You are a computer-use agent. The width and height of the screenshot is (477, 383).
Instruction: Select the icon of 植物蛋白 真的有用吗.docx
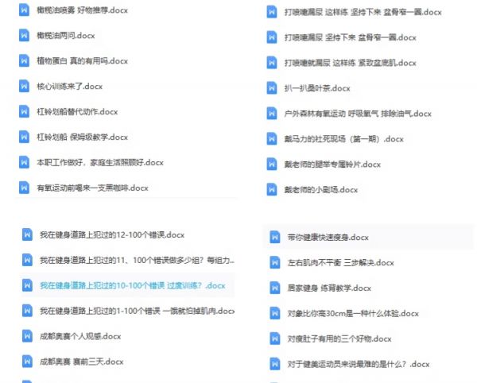[x=24, y=61]
